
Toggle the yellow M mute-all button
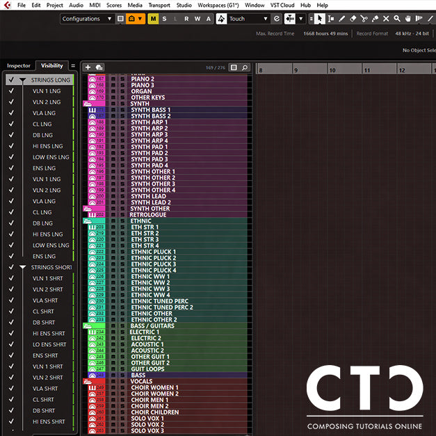point(153,19)
